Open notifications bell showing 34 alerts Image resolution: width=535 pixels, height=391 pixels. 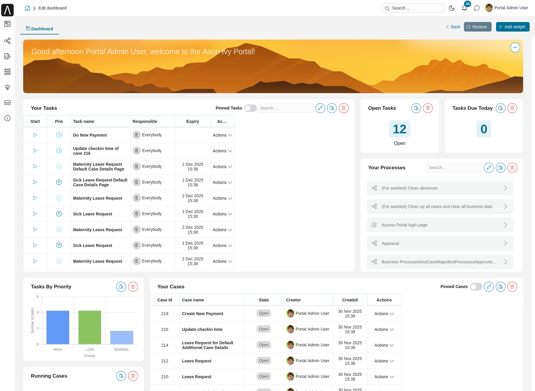[x=464, y=8]
